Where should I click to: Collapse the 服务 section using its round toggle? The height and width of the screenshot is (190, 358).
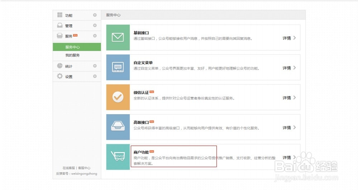click(95, 36)
